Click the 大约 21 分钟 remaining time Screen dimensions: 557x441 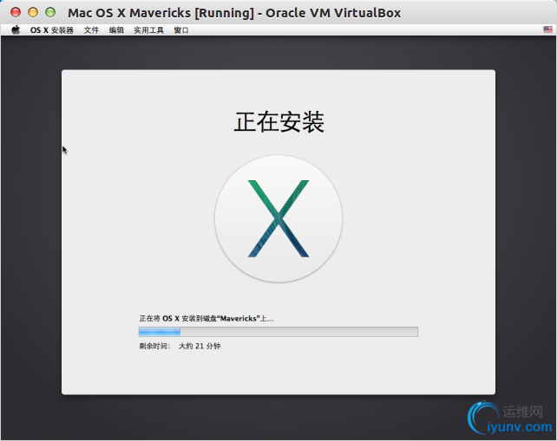pos(200,346)
